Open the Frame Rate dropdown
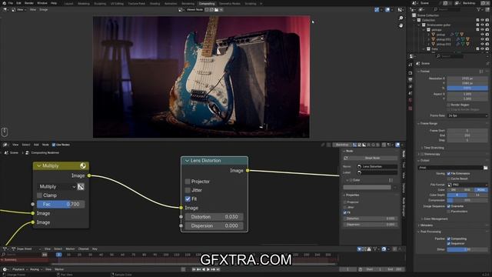Image resolution: width=492 pixels, height=277 pixels. (467, 116)
